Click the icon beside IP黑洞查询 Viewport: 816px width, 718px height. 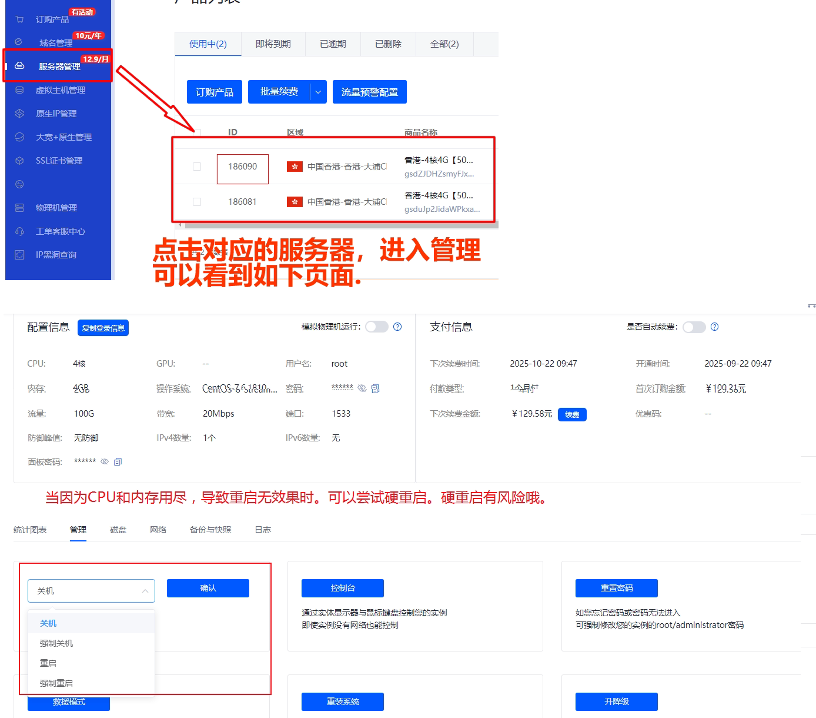tap(19, 255)
